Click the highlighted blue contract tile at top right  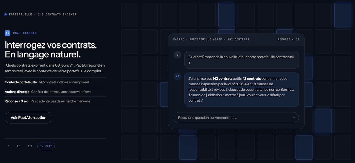343,15
